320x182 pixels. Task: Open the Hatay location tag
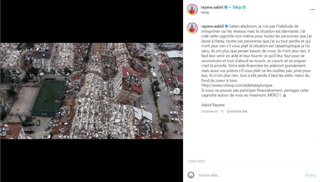pos(205,12)
